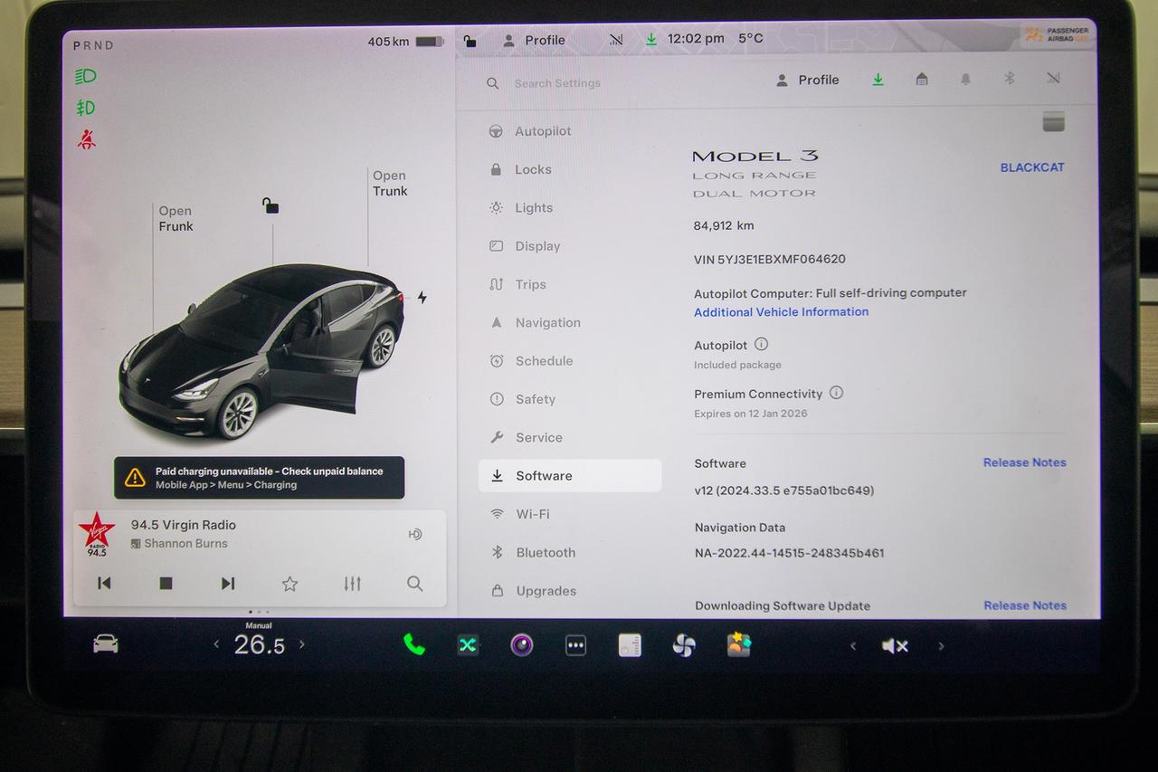Tap the charging bolt icon beside car
1158x772 pixels.
[422, 297]
